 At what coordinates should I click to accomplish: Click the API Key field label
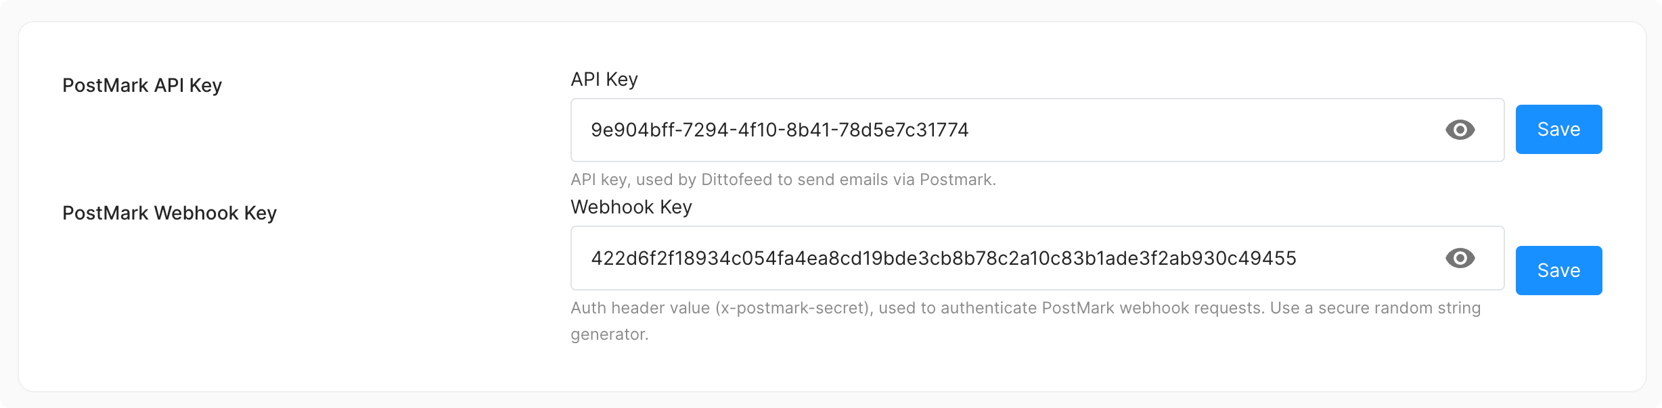click(603, 79)
